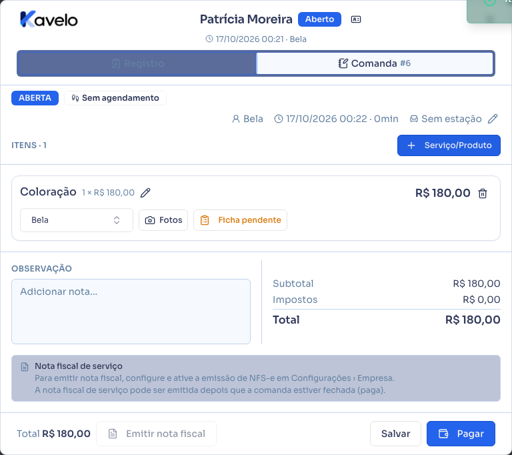Viewport: 512px width, 455px height.
Task: Select the Comanda #6 tab
Action: click(x=375, y=63)
